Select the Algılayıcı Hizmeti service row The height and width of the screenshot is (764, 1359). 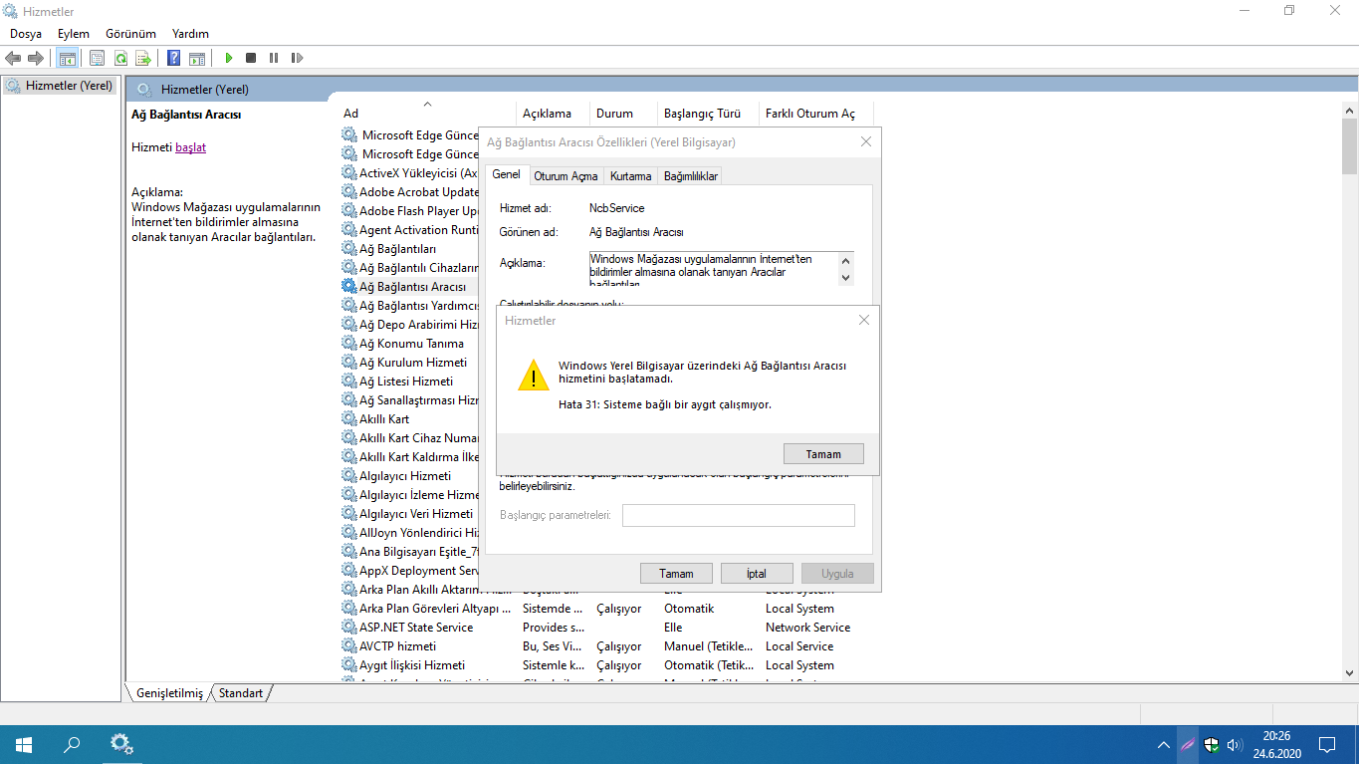click(404, 475)
